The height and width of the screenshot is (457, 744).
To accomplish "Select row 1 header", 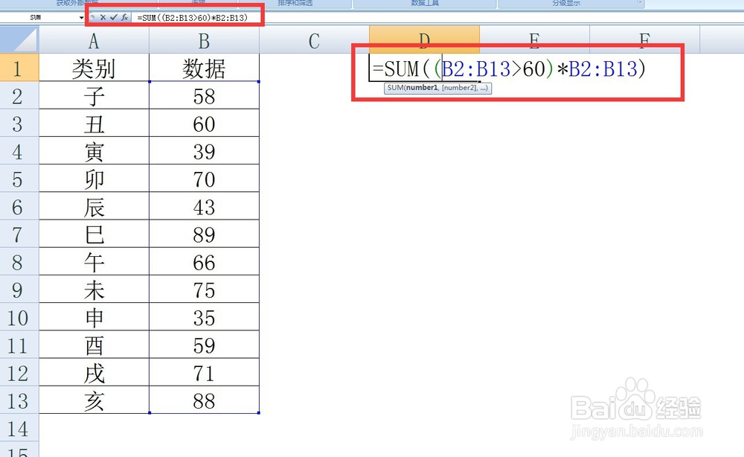I will (19, 68).
